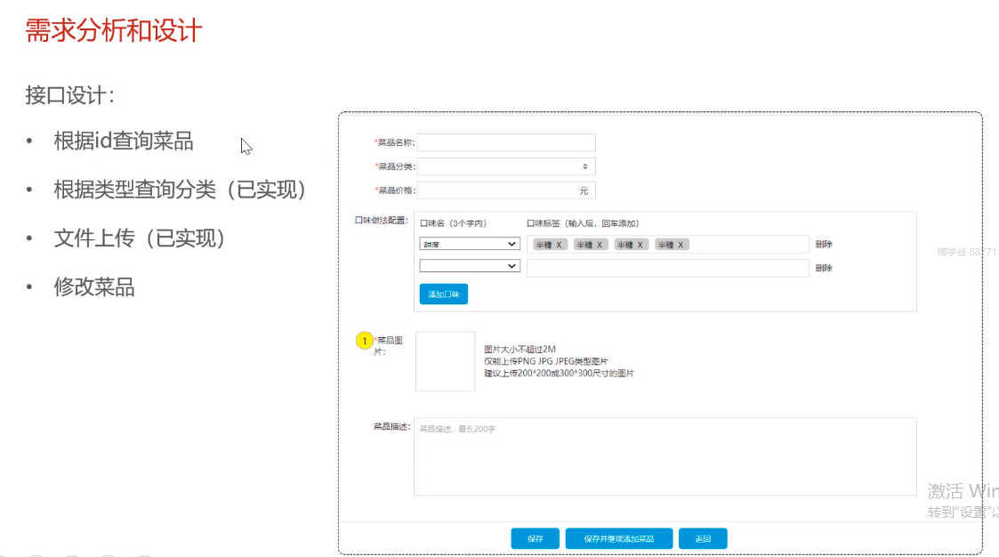Click the text 仅能上传PNG JPG JPEG类型图片
Viewport: 999px width, 557px height.
point(546,360)
